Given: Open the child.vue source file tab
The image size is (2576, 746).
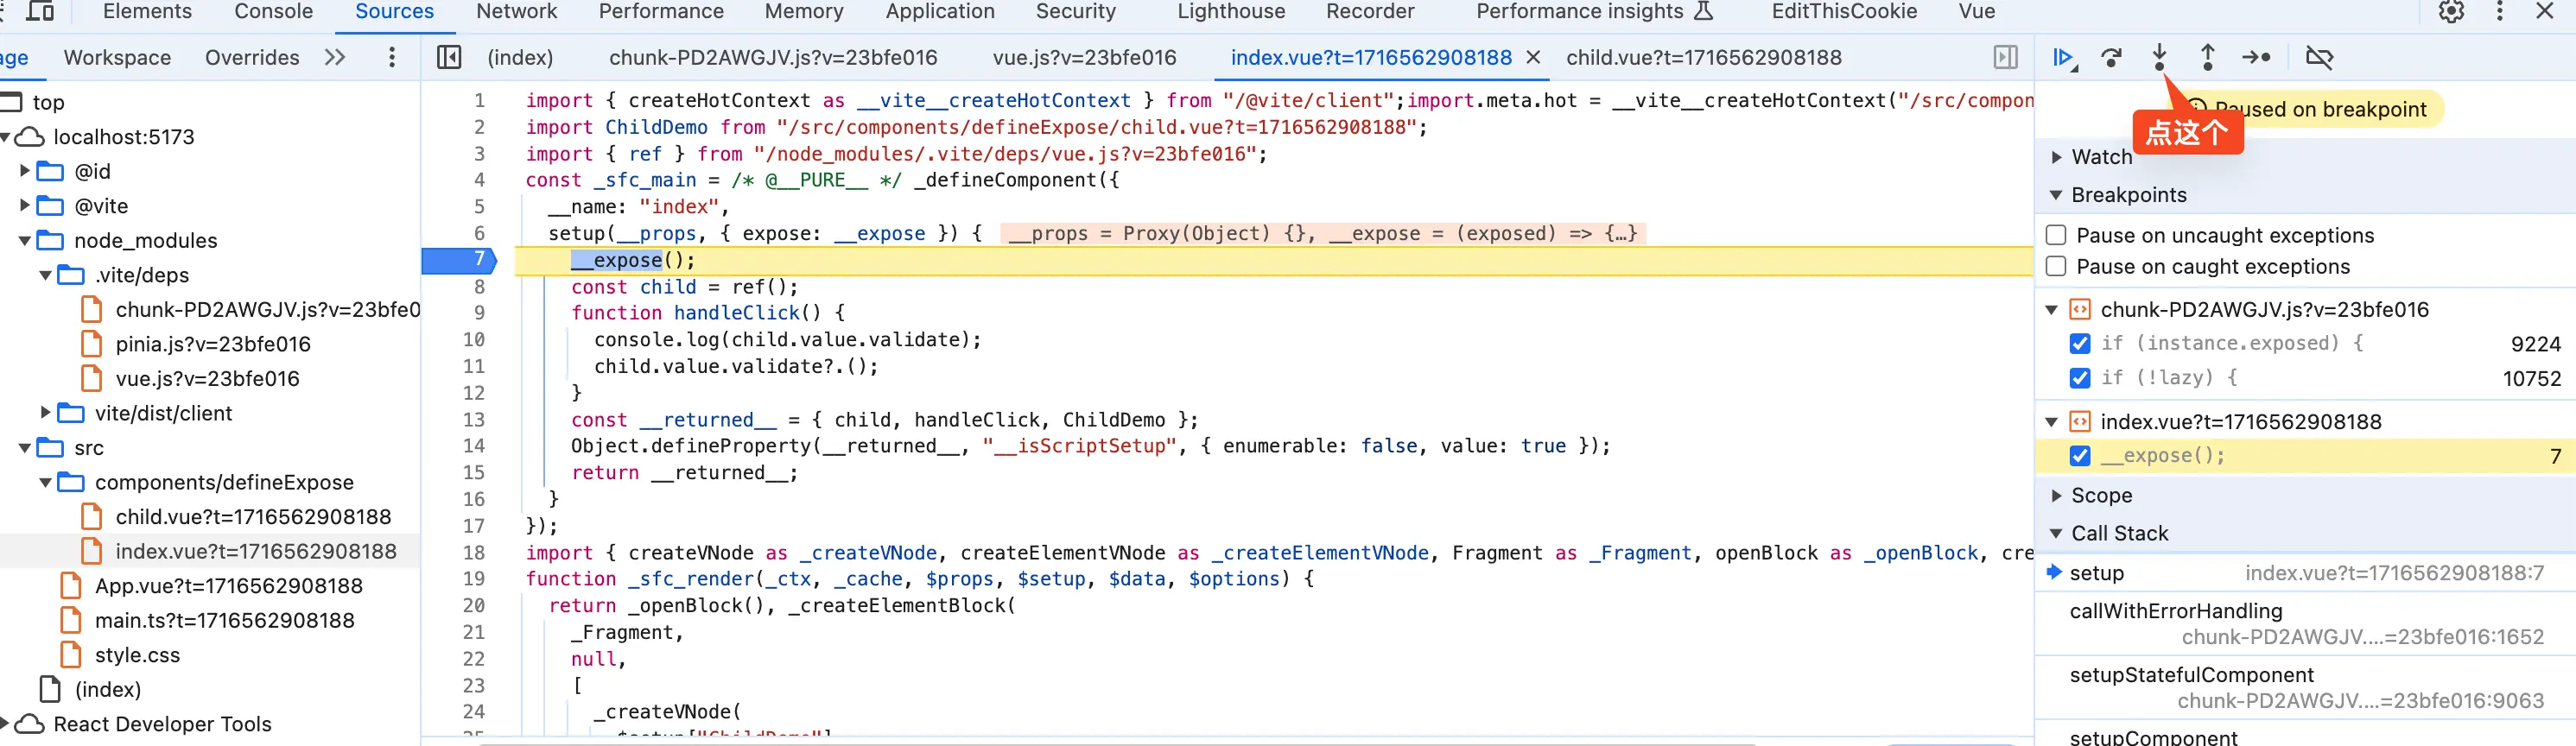Looking at the screenshot, I should [1703, 58].
